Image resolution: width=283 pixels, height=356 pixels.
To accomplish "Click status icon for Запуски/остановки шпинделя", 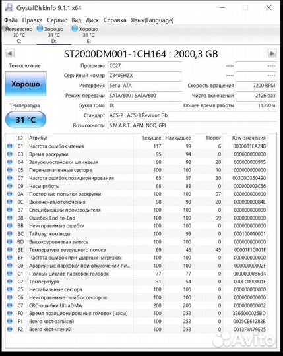I will (10, 162).
